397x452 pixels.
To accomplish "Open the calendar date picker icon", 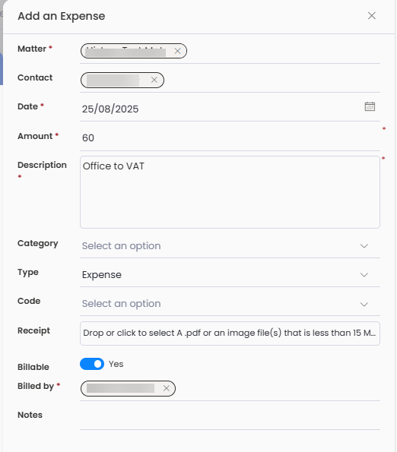I will (370, 106).
